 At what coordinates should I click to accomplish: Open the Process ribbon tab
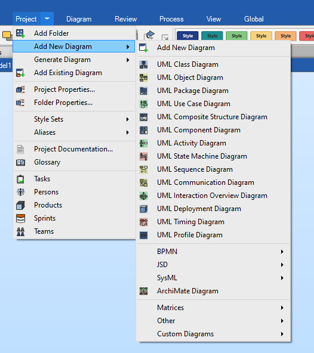point(171,19)
